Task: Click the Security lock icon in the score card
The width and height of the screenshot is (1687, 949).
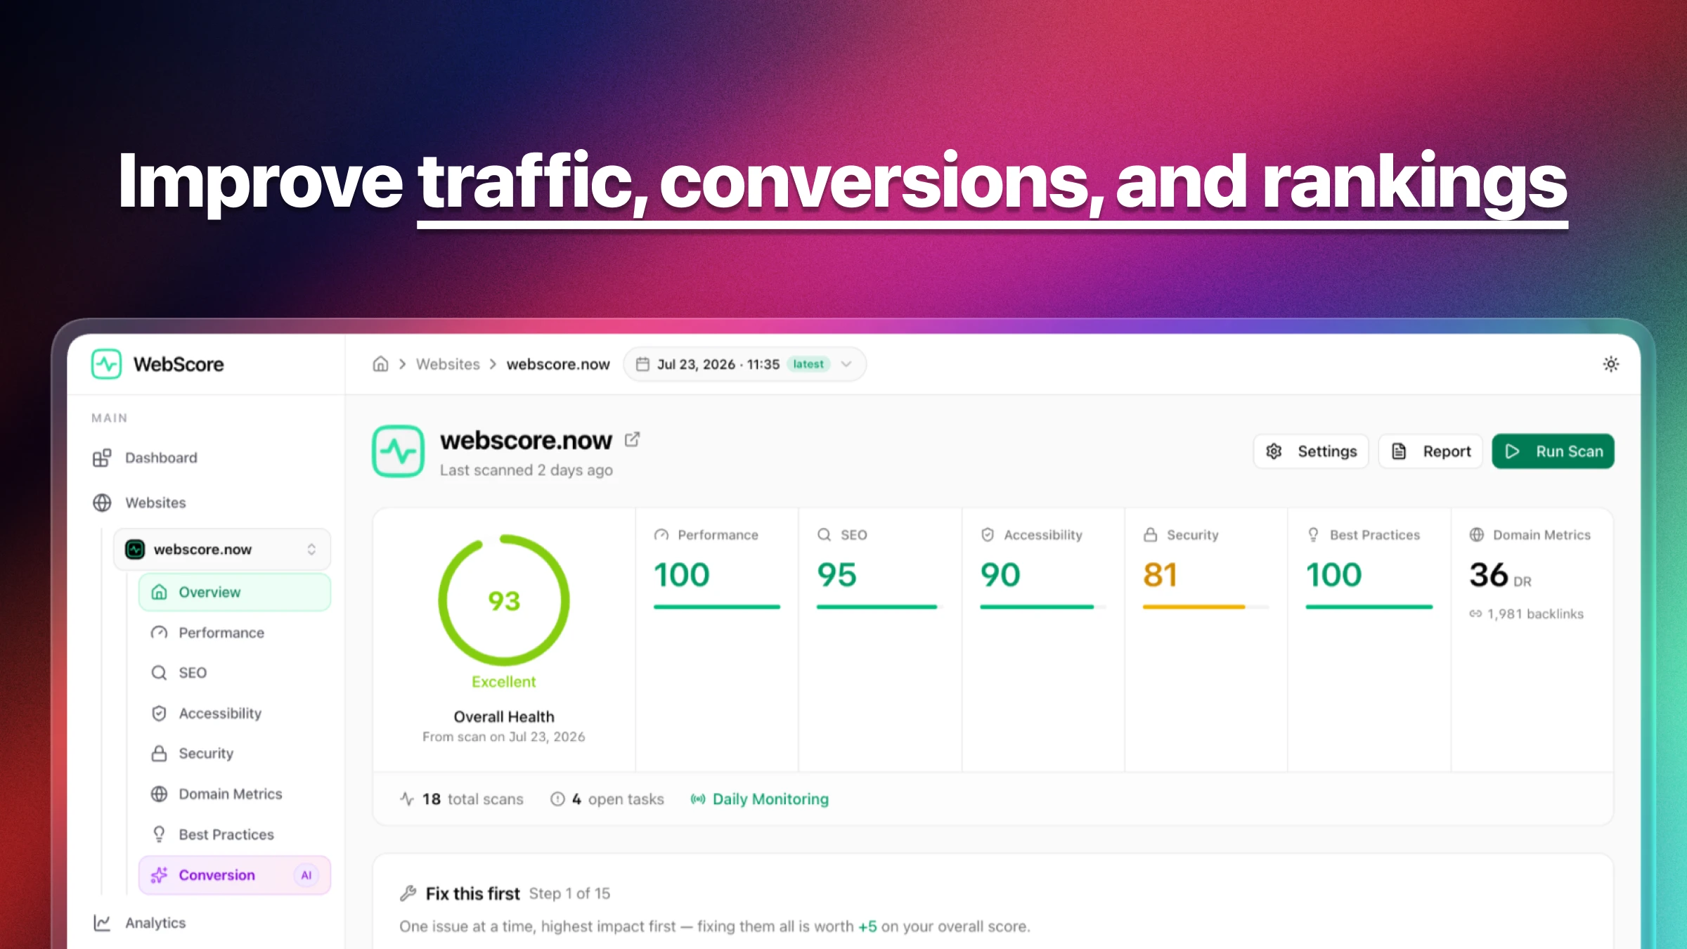Action: tap(1151, 535)
